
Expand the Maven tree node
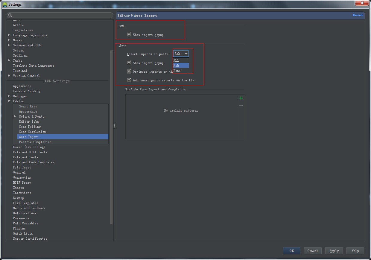[9, 40]
